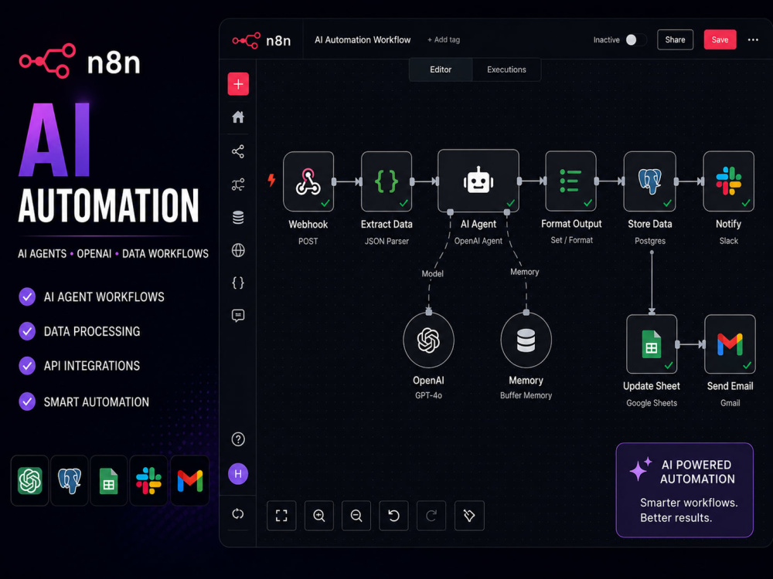Viewport: 773px width, 579px height.
Task: Open the Home icon in sidebar
Action: pyautogui.click(x=238, y=117)
